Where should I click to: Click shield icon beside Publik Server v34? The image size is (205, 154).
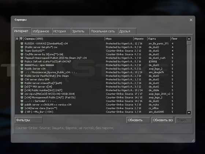(x=22, y=69)
